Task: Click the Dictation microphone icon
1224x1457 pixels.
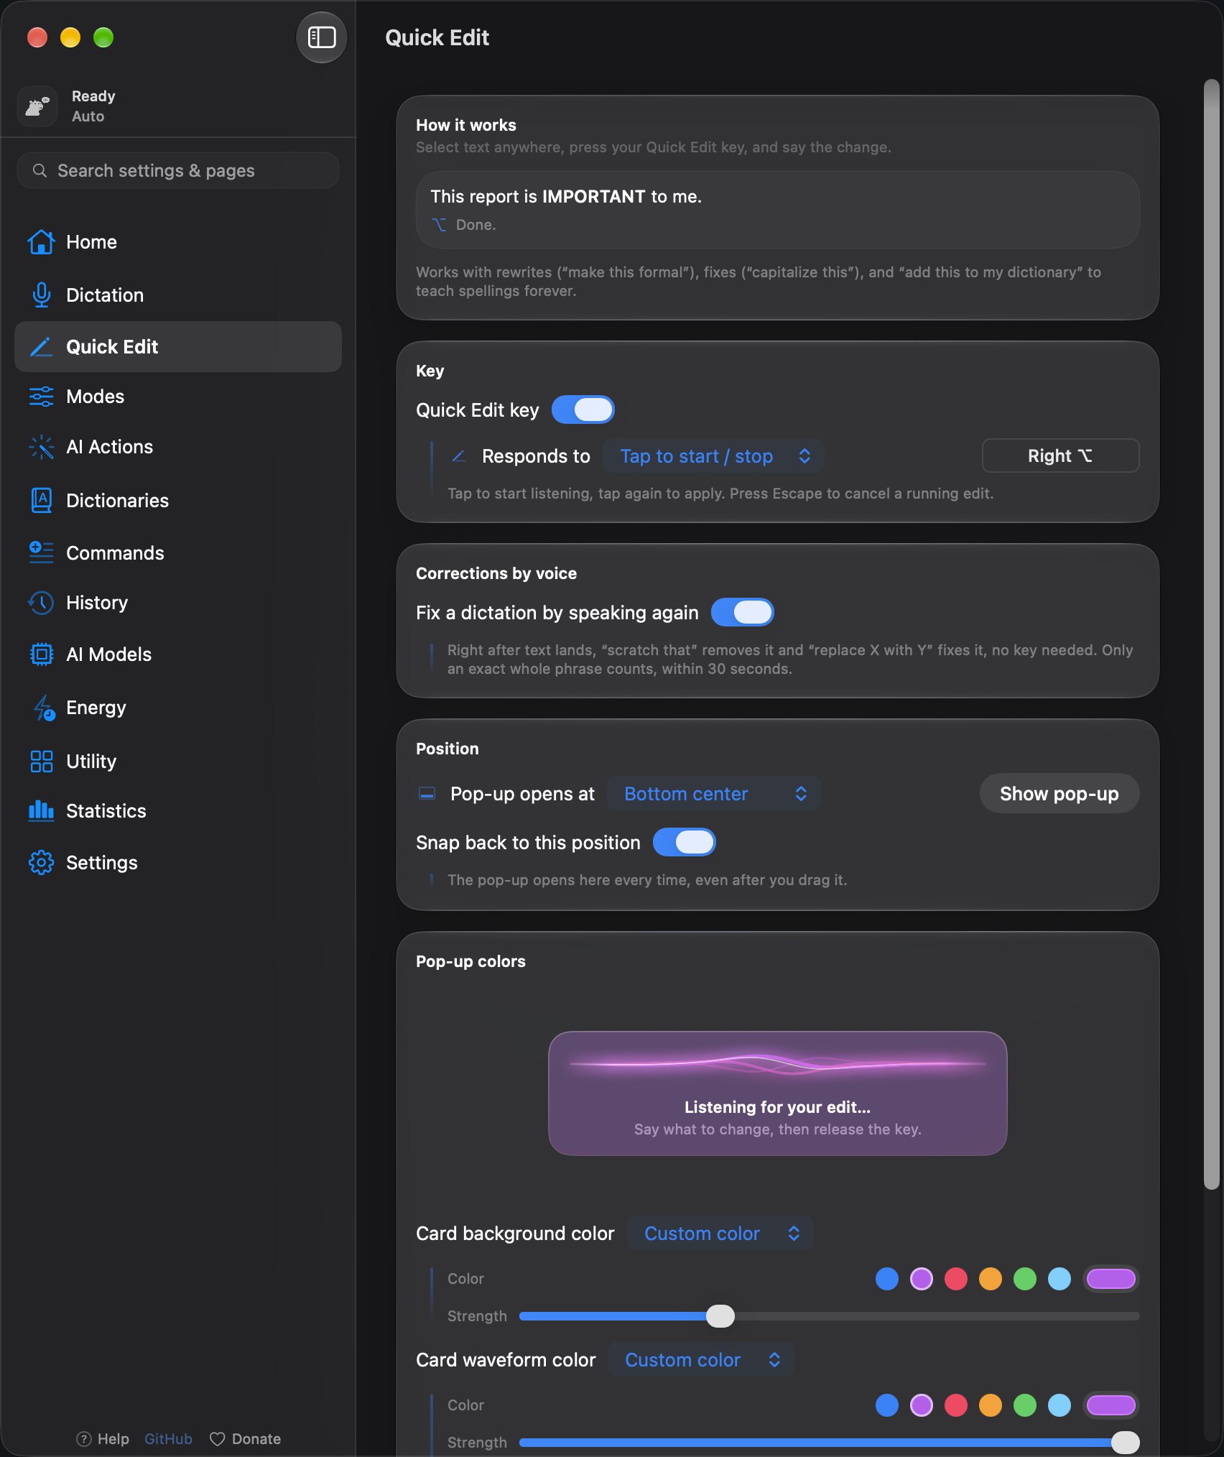Action: [41, 295]
